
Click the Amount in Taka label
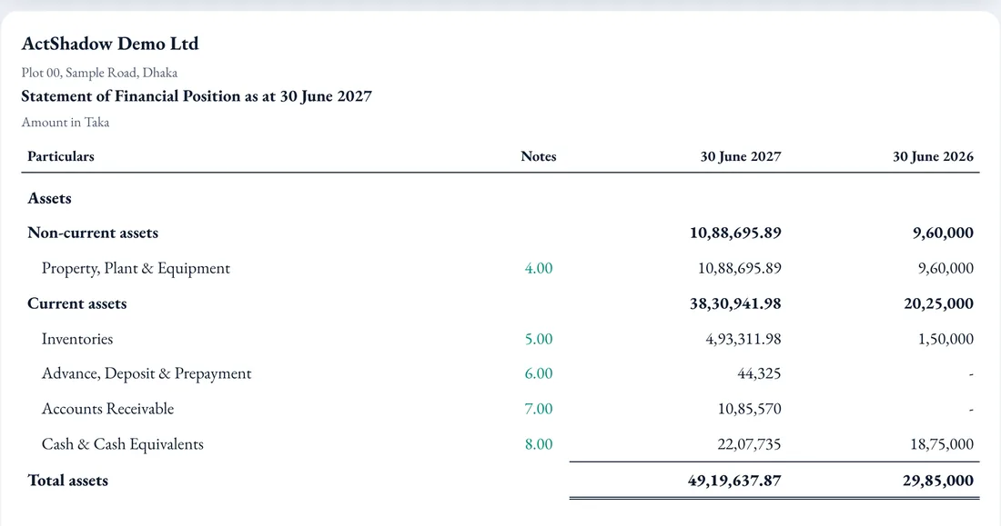pos(66,123)
